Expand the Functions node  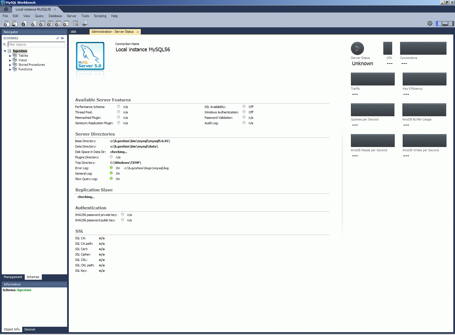[x=10, y=70]
